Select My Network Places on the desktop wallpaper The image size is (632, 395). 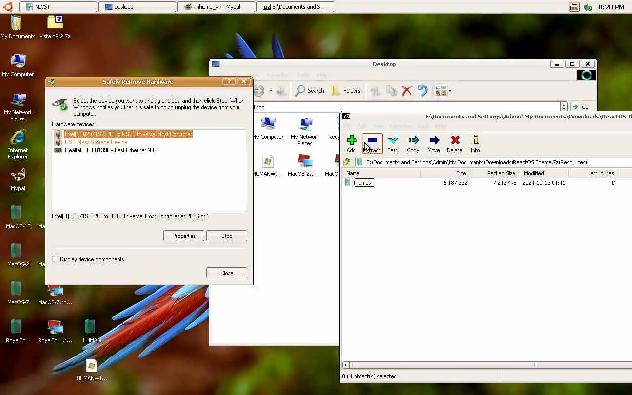point(18,107)
